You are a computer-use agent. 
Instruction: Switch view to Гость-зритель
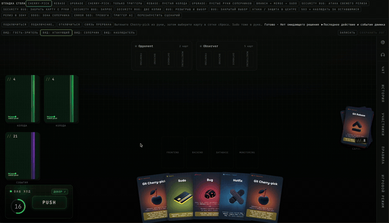[21, 33]
